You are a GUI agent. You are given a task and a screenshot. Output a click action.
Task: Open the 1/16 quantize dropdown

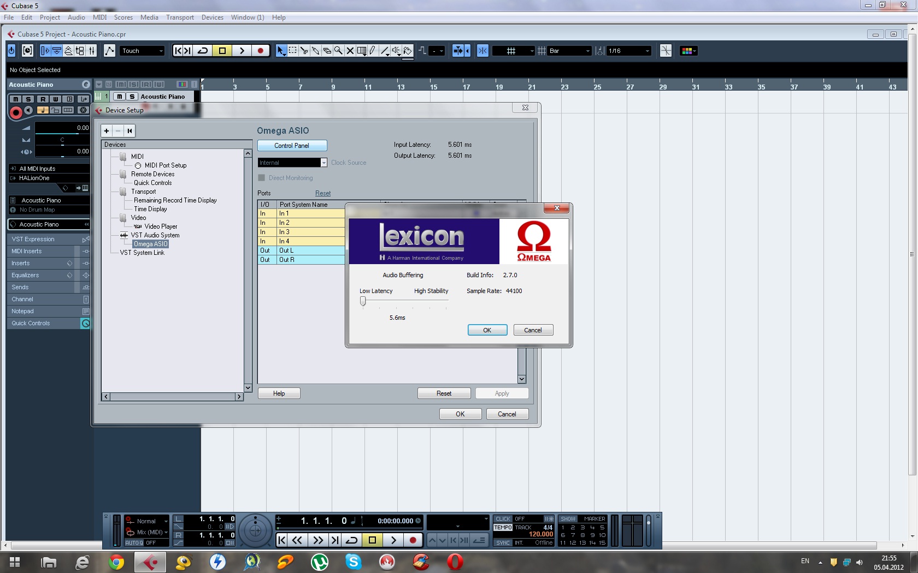pos(629,51)
